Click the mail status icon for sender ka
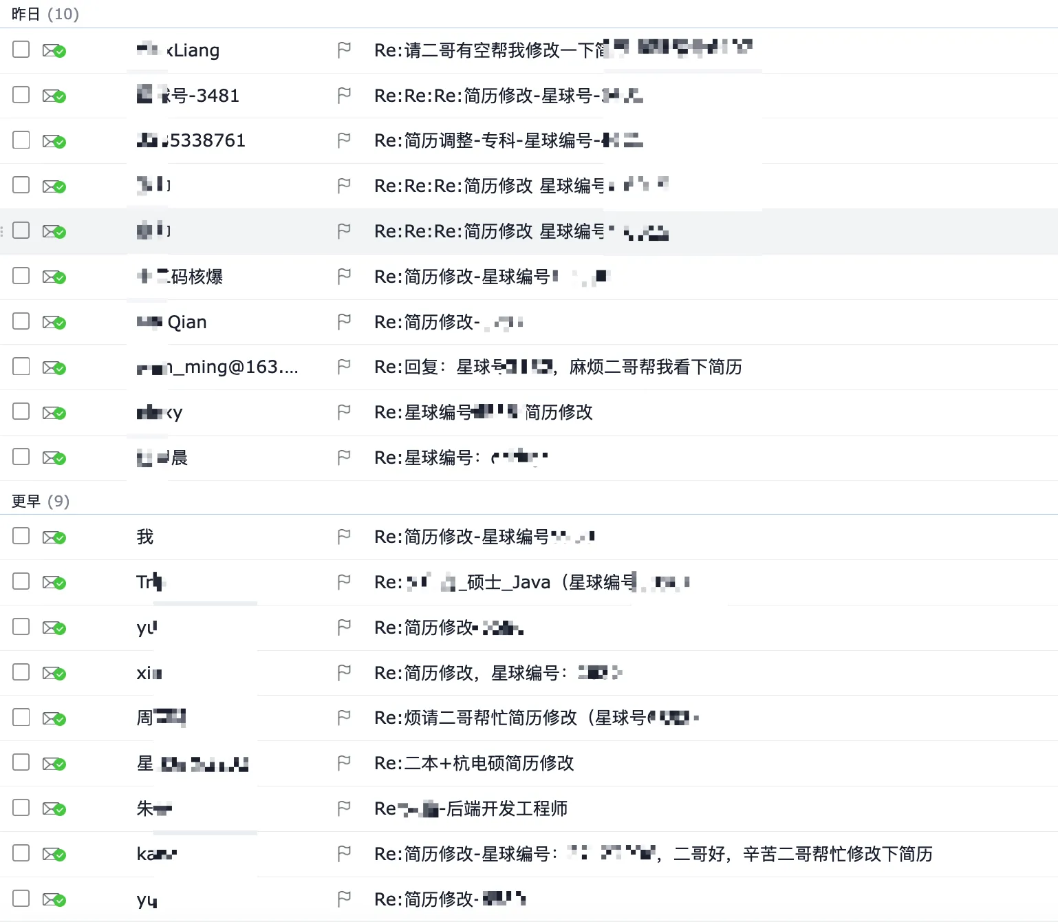Image resolution: width=1058 pixels, height=922 pixels. coord(54,855)
